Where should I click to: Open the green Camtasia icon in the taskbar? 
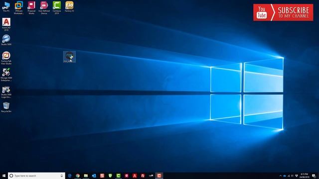coord(119,176)
